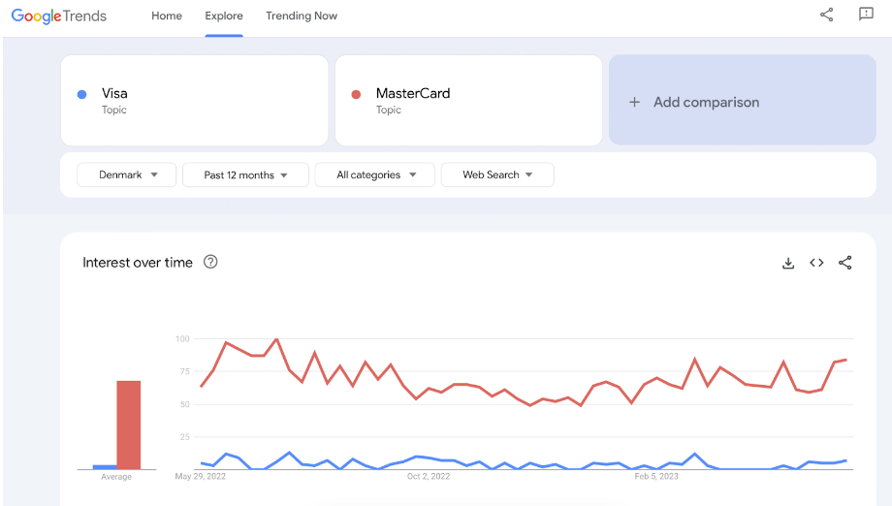Viewport: 892px width, 506px height.
Task: Open the All categories dropdown
Action: coord(376,174)
